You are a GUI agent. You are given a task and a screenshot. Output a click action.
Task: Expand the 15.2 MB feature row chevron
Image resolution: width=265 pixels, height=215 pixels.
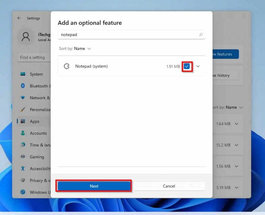237,145
